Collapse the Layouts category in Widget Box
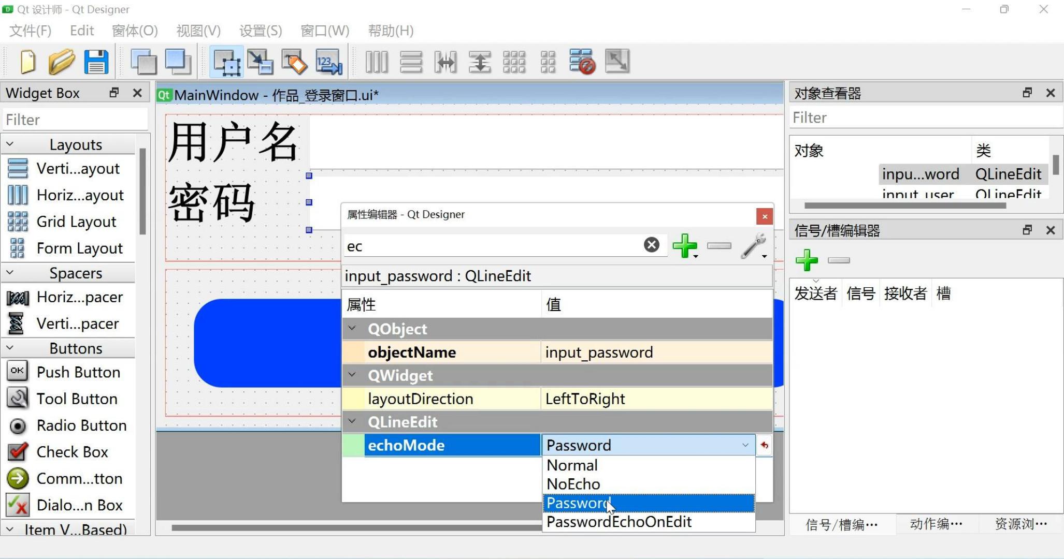Screen dimensions: 1064x559 (10, 144)
